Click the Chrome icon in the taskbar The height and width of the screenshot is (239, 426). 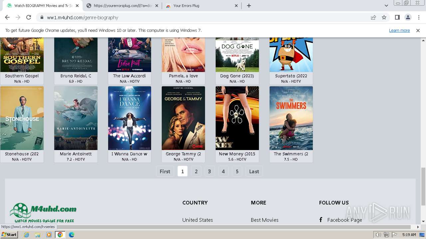point(60,235)
